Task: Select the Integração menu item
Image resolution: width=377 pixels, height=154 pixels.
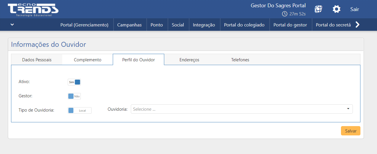Action: (204, 25)
